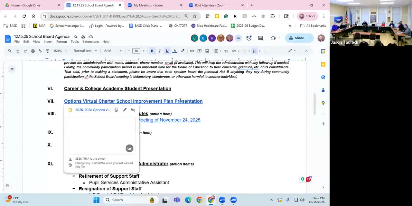Redo the last edit
Screen dimensions: 412x206
(x=25, y=51)
